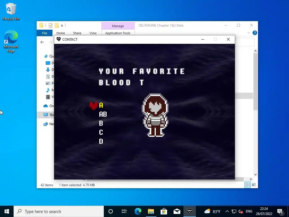Image resolution: width=289 pixels, height=217 pixels.
Task: Select OneDrive cloud in sidebar
Action: coord(45,106)
